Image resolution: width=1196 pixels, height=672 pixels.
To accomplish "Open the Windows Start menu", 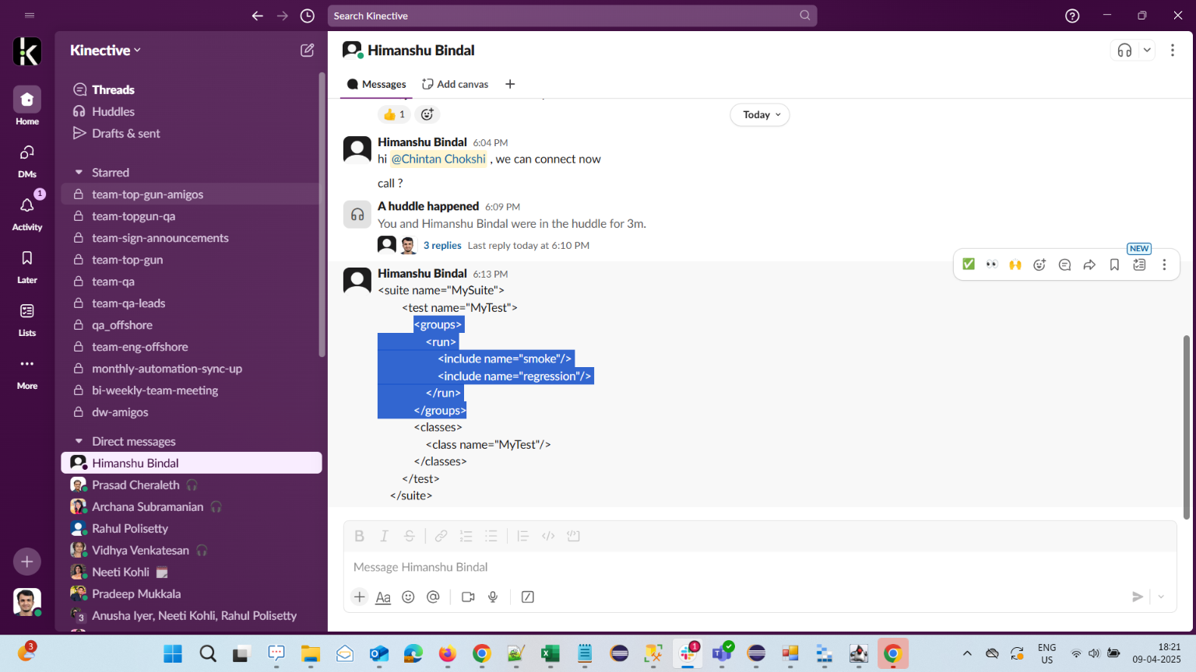I will 173,653.
